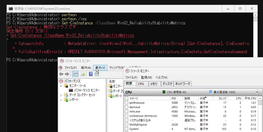
Task: Click the Export list toolbar icon
Action: 83,74
